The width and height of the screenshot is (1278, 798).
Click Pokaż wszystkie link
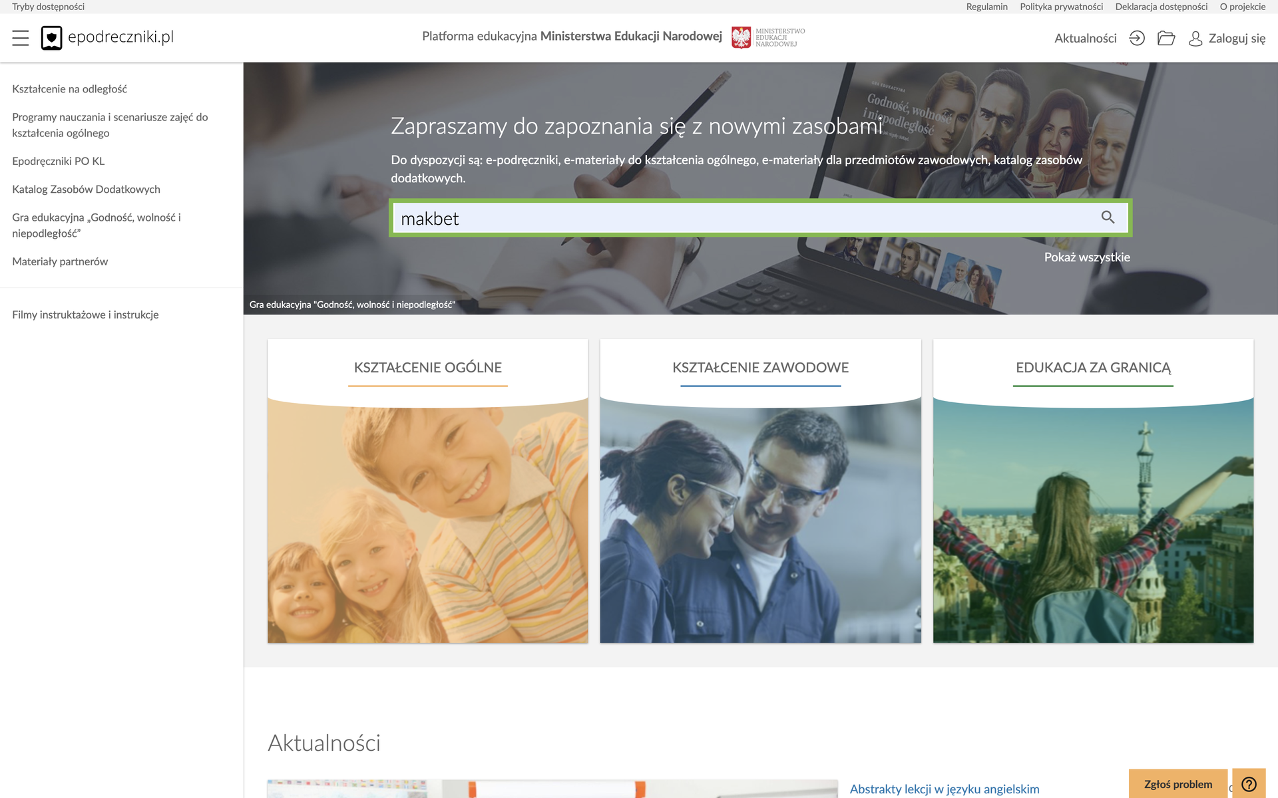coord(1087,257)
